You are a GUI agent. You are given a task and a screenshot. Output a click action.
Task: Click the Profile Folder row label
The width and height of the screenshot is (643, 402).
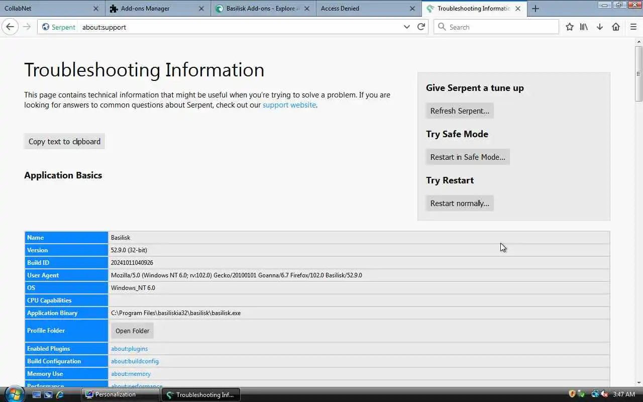click(66, 331)
